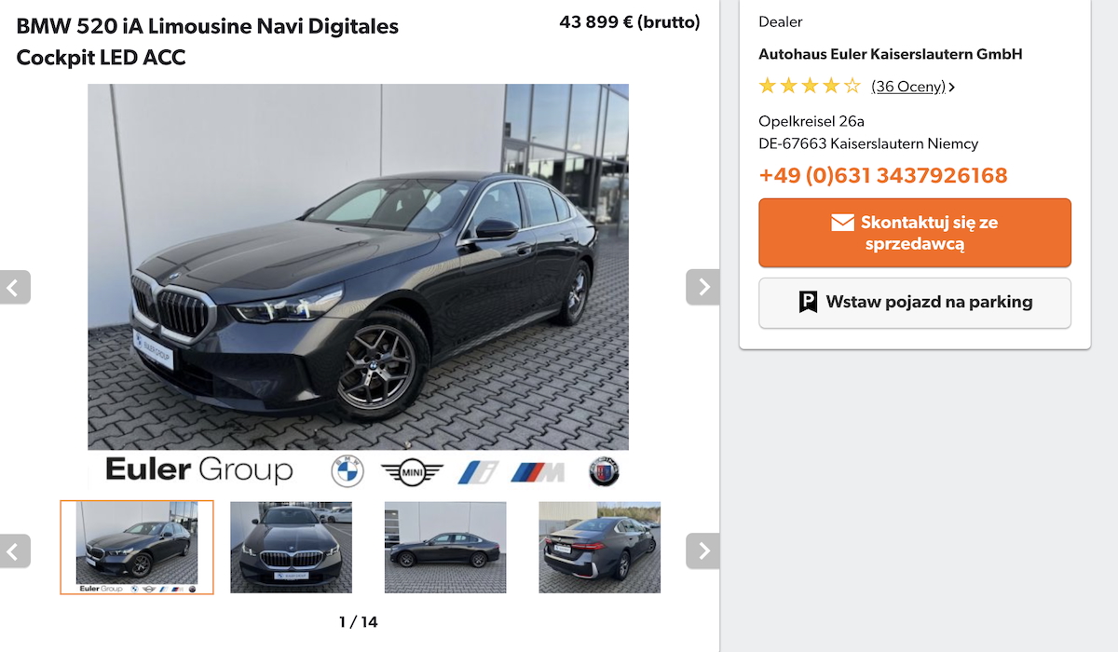Select the front-view car thumbnail
Screen dimensions: 1118x652
pos(292,548)
